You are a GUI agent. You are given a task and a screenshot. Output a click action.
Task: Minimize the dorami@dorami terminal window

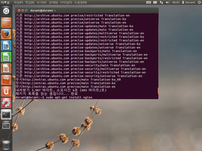click(x=22, y=11)
